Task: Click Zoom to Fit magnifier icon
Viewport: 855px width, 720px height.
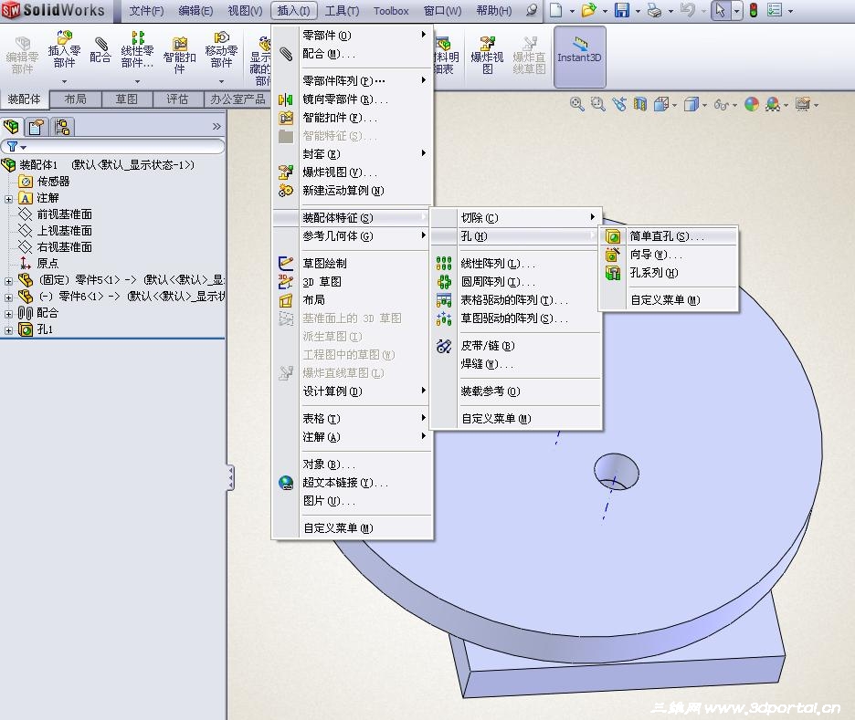Action: 577,104
